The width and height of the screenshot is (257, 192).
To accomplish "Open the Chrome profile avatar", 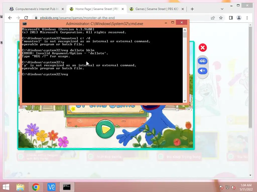I will coord(239,18).
